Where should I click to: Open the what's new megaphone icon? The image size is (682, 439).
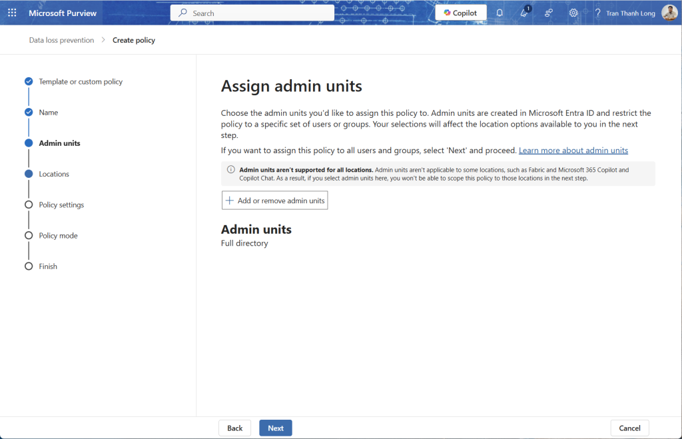point(524,13)
